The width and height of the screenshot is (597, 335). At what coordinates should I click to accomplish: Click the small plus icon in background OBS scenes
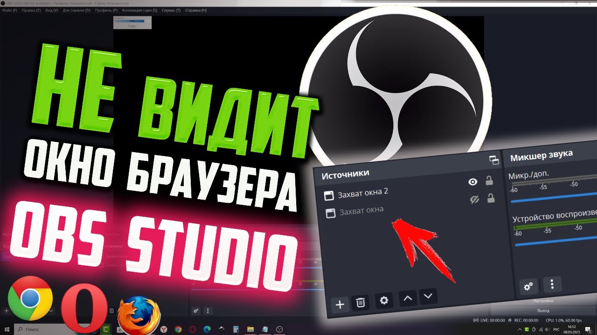[x=6, y=310]
